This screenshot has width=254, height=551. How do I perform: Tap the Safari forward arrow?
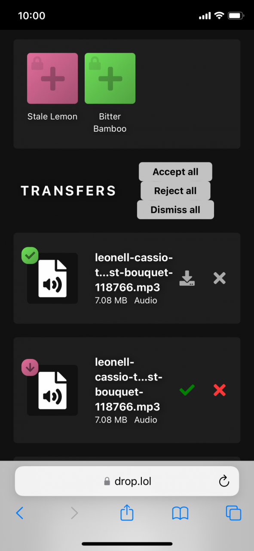74,513
